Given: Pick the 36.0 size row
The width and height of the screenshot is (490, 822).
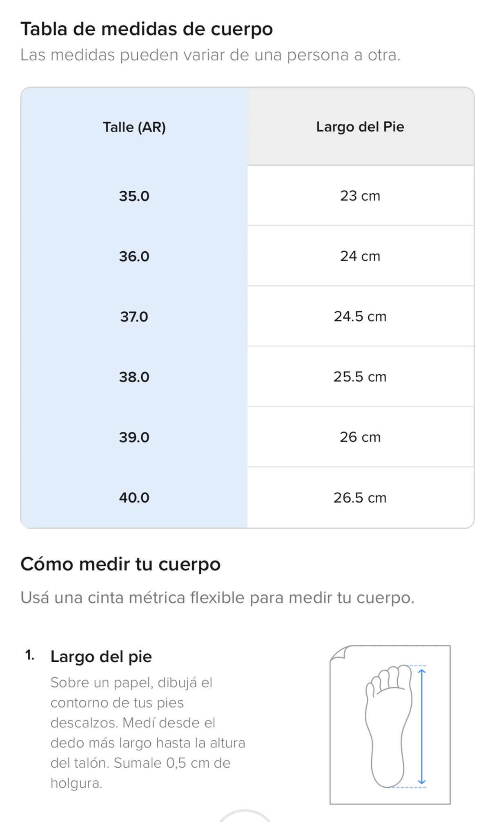Looking at the screenshot, I should (134, 257).
